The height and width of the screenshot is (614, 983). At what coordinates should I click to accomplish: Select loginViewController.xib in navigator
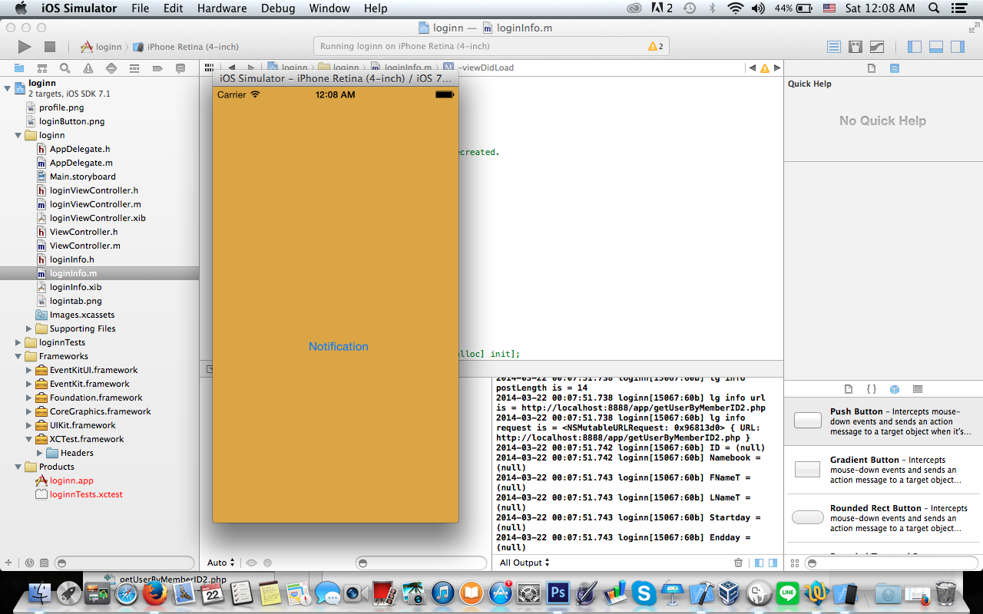pos(98,218)
